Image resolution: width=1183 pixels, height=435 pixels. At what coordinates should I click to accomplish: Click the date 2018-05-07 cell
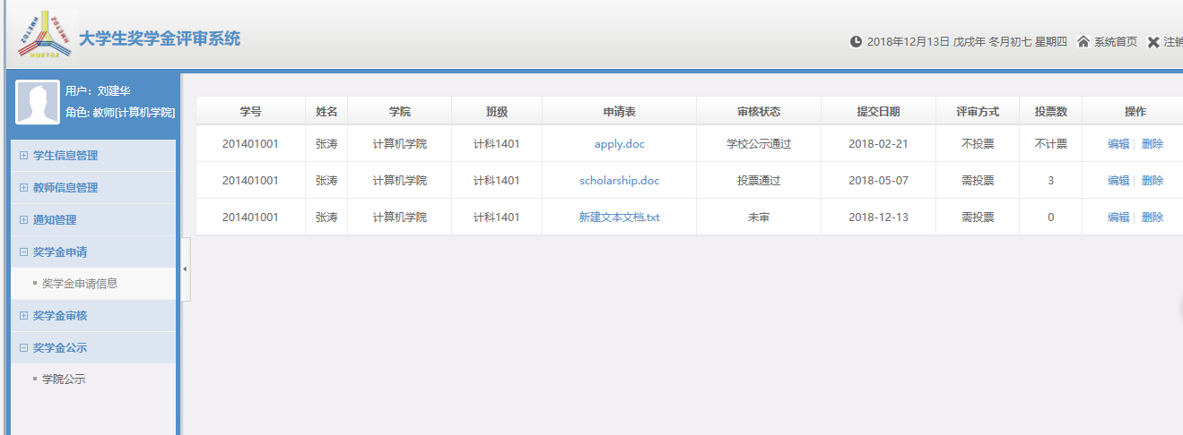click(x=878, y=180)
